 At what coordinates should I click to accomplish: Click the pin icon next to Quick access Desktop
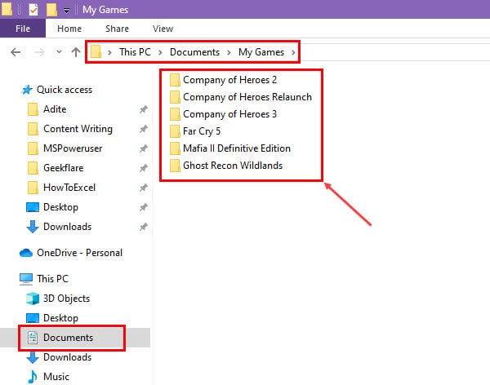click(144, 207)
